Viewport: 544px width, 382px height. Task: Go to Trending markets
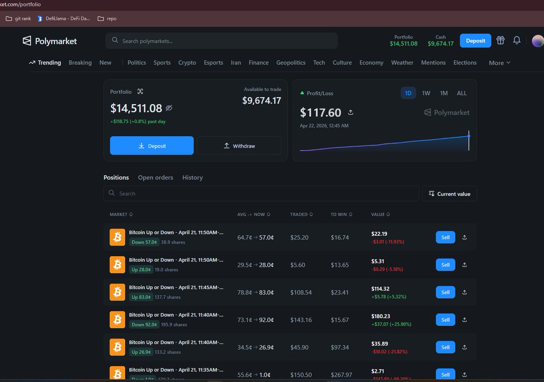(45, 63)
